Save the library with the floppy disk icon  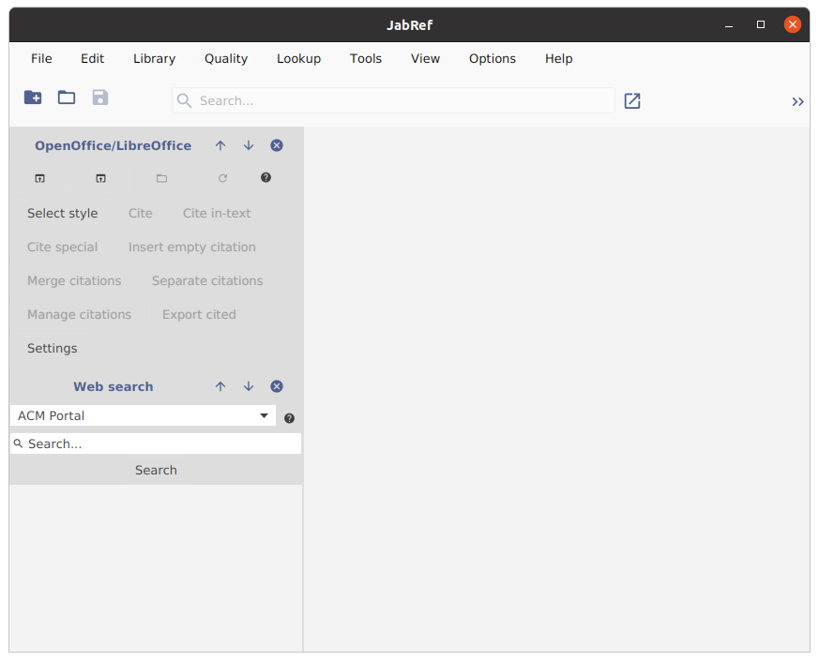point(100,98)
